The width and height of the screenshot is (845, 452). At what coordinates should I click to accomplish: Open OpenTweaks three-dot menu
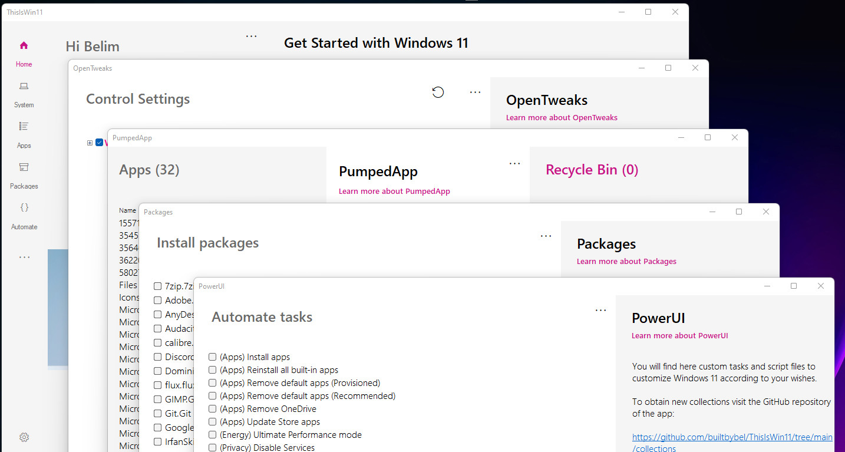[x=476, y=93]
